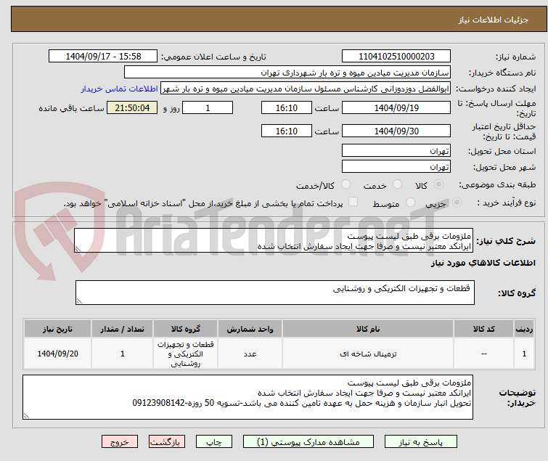Click the اطلاعات کالاهای مورد نیاز heading
Screen dimensions: 548x461
pos(483,263)
